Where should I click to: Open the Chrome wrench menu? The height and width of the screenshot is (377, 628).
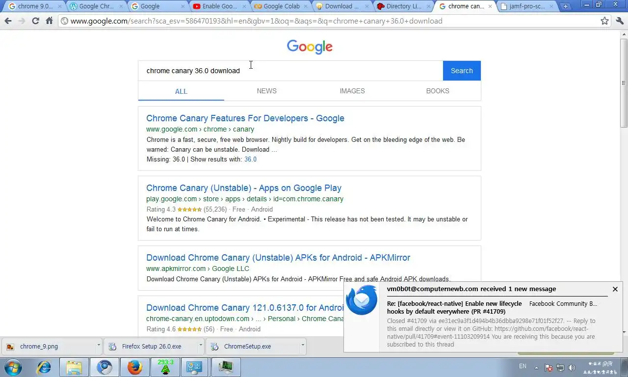(x=620, y=21)
